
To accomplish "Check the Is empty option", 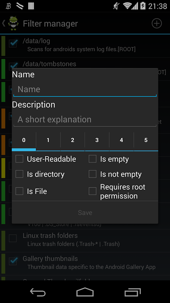I will (x=92, y=159).
